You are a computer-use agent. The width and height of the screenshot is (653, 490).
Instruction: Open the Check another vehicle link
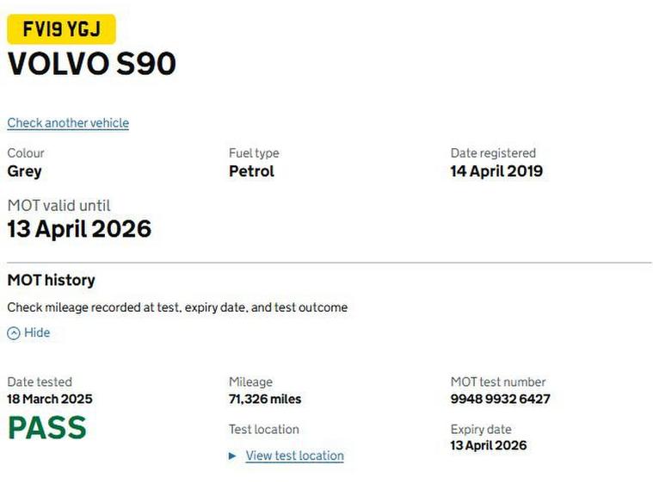pos(68,123)
